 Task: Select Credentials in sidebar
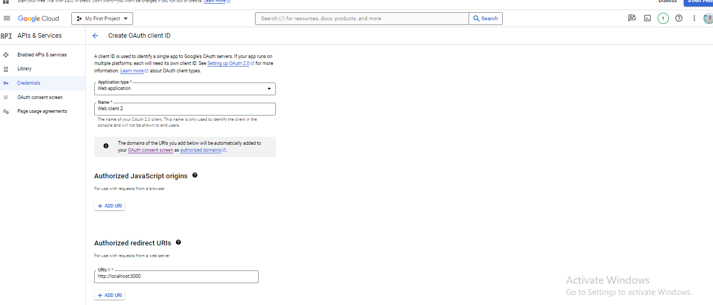tap(29, 83)
